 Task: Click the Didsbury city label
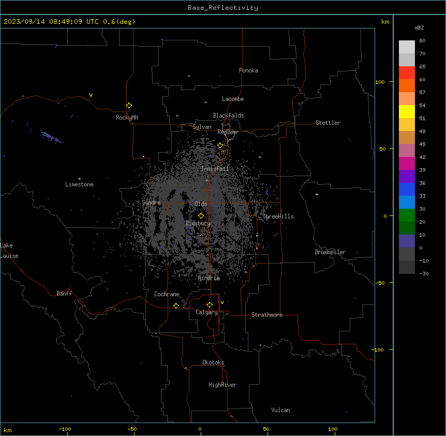coord(198,223)
